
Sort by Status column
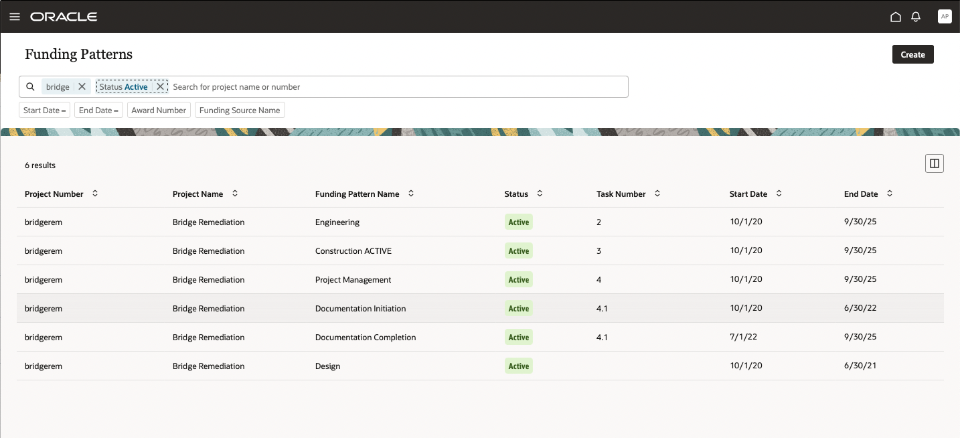click(540, 193)
